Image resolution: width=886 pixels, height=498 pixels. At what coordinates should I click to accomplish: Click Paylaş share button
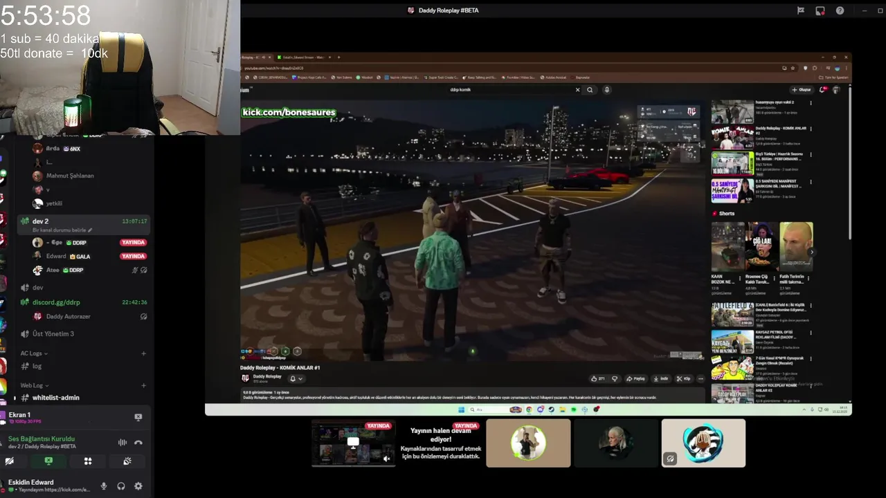coord(635,378)
